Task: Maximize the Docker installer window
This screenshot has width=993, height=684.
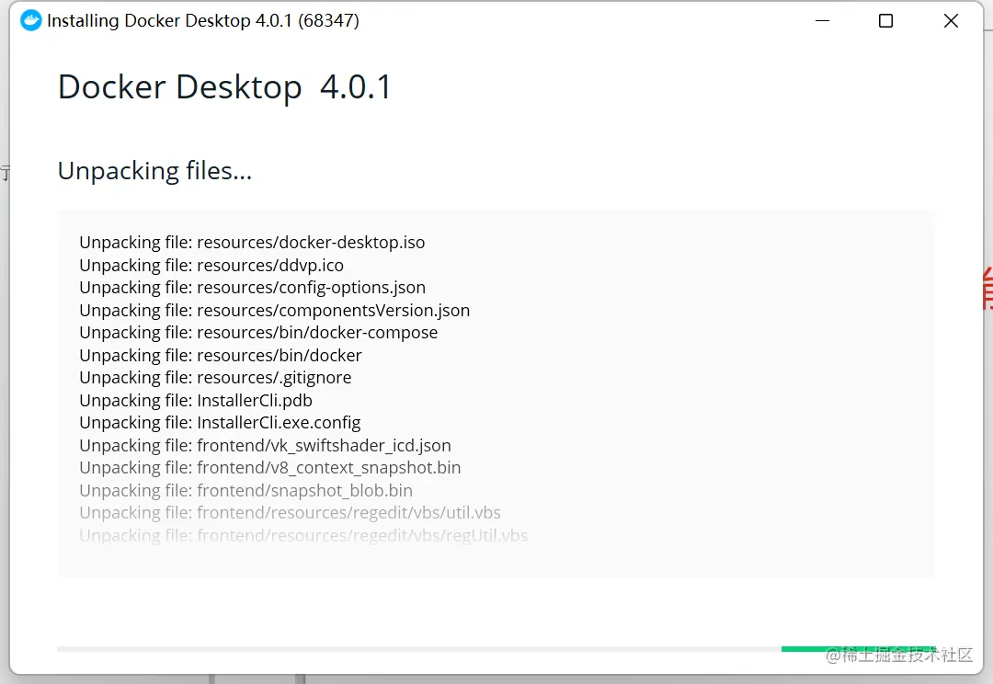Action: click(x=886, y=21)
